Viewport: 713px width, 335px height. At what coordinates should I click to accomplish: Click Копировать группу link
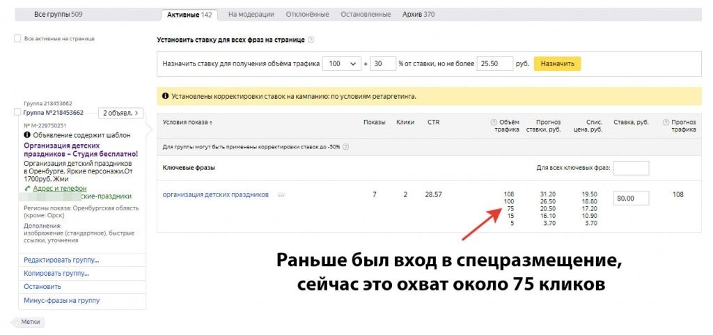click(x=56, y=274)
